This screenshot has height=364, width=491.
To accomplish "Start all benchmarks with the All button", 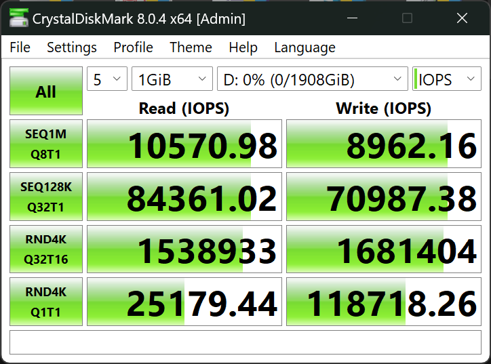I will 46,91.
